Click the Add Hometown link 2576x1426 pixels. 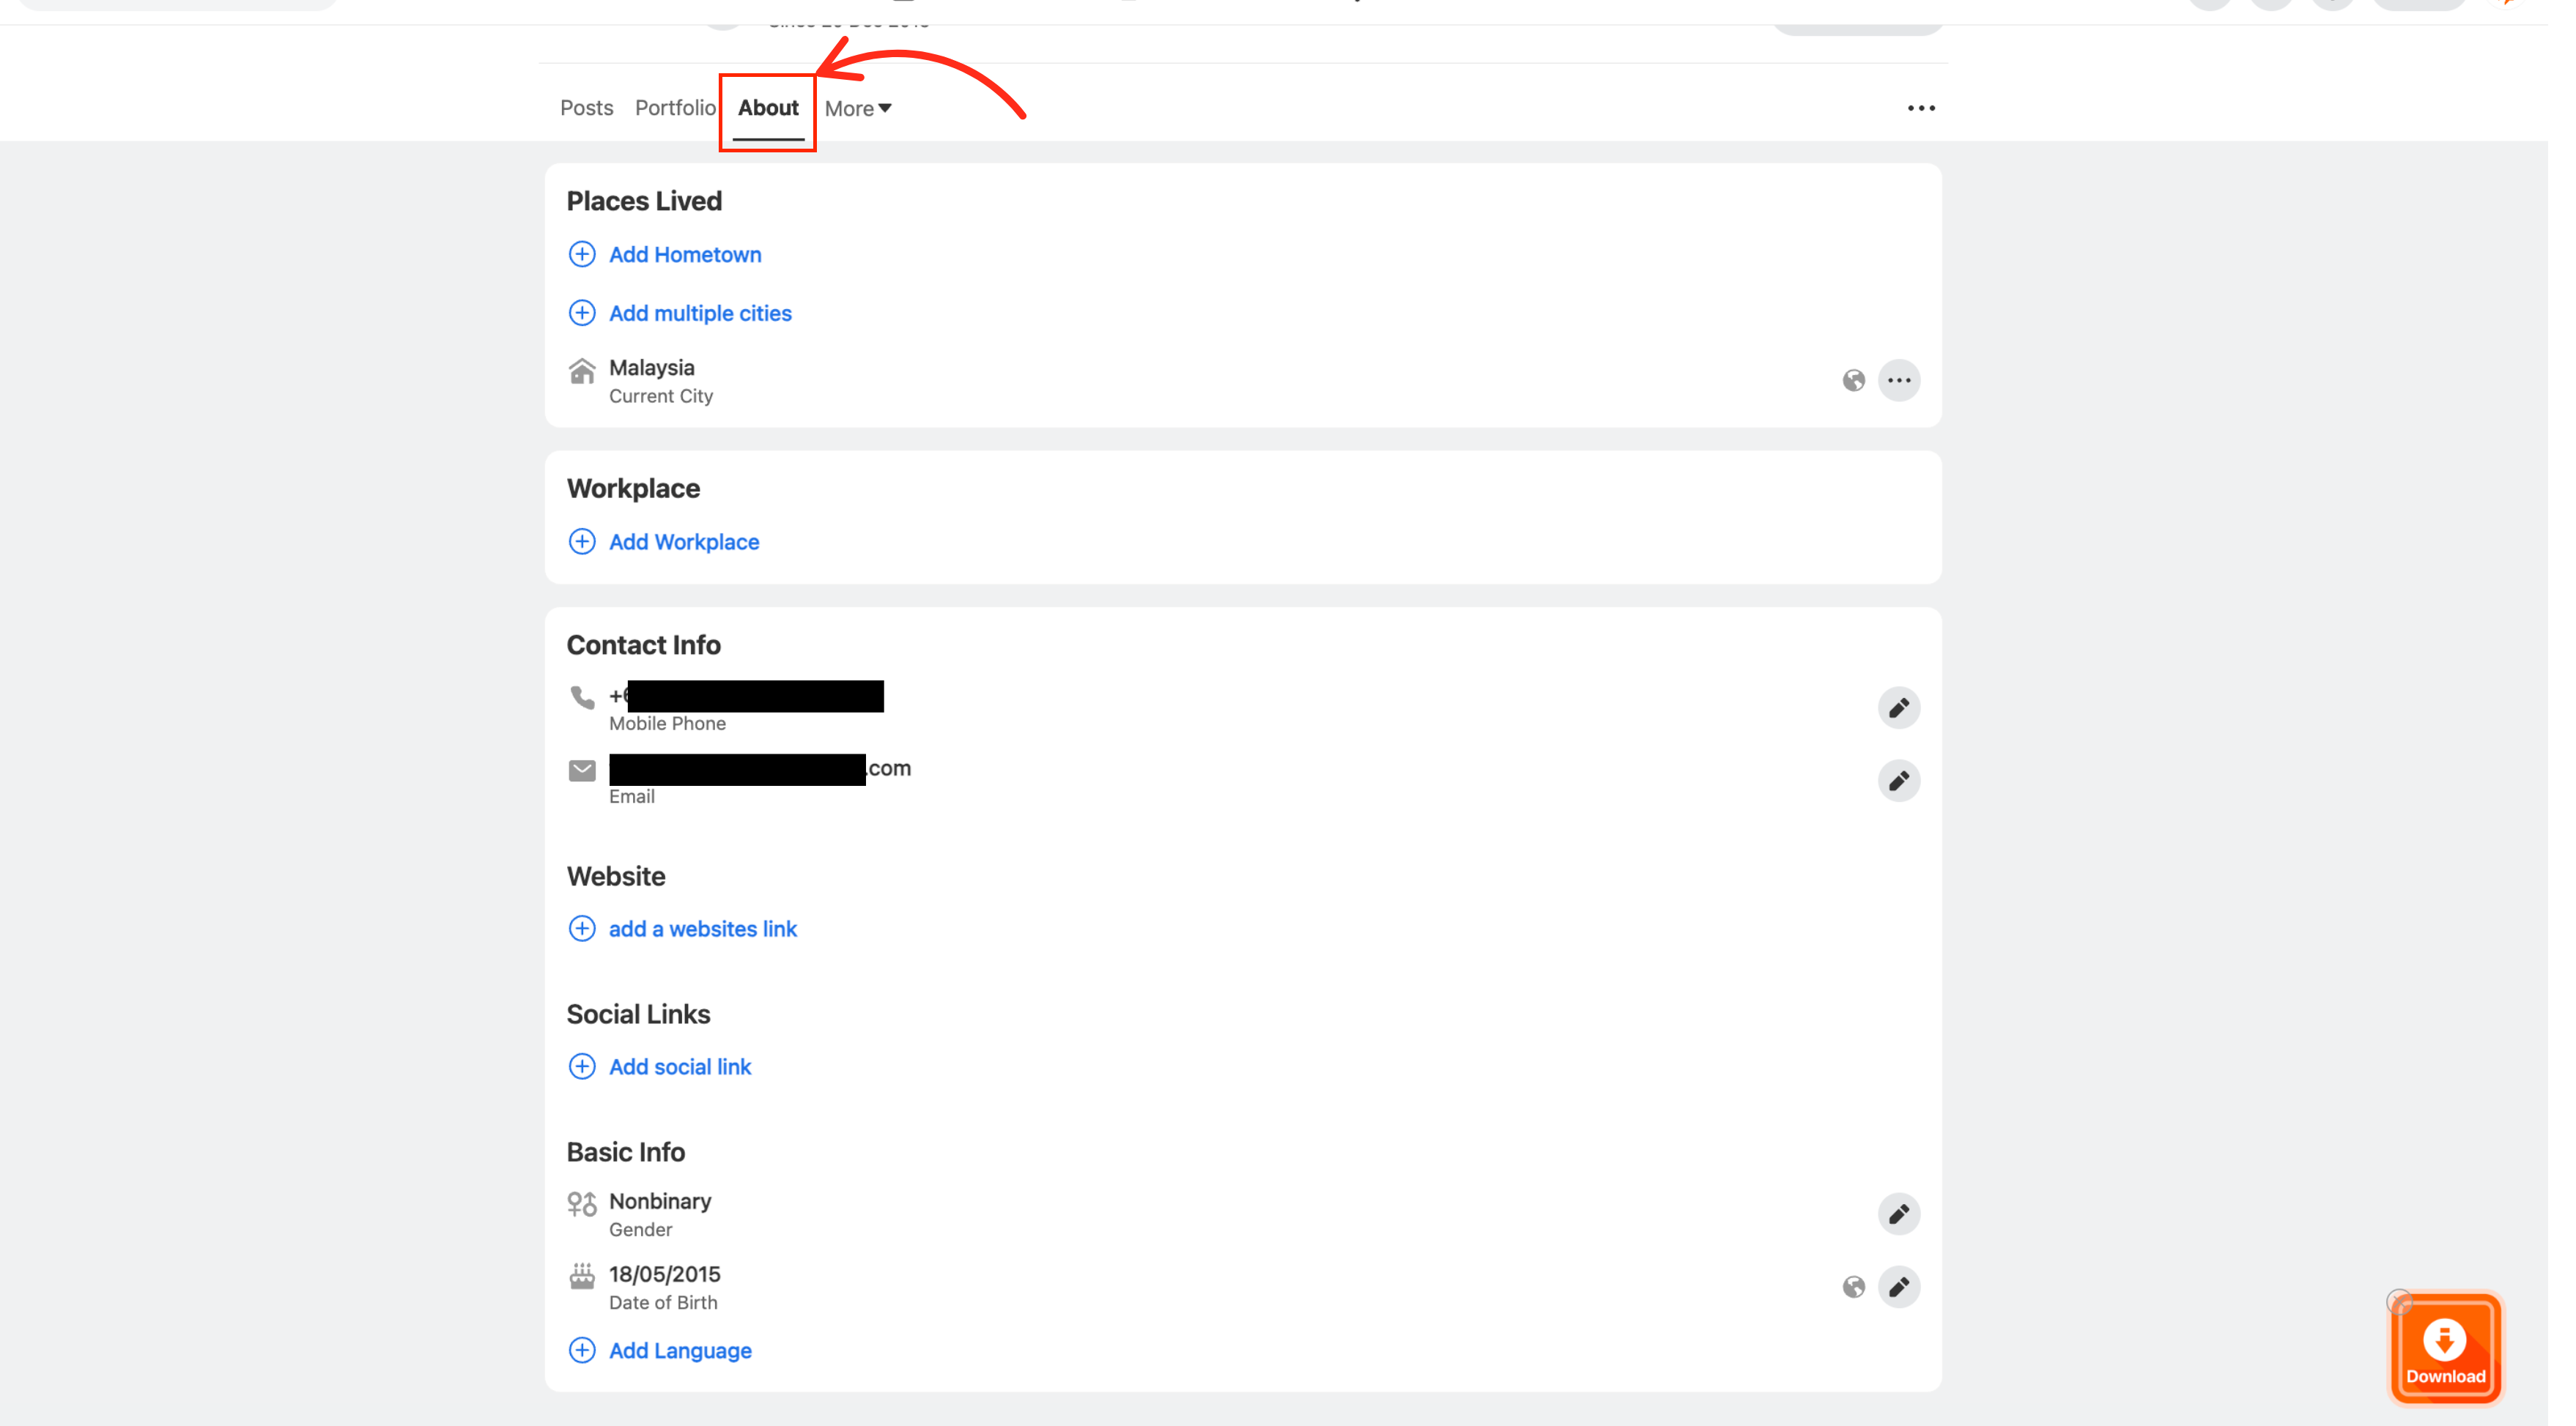coord(685,255)
